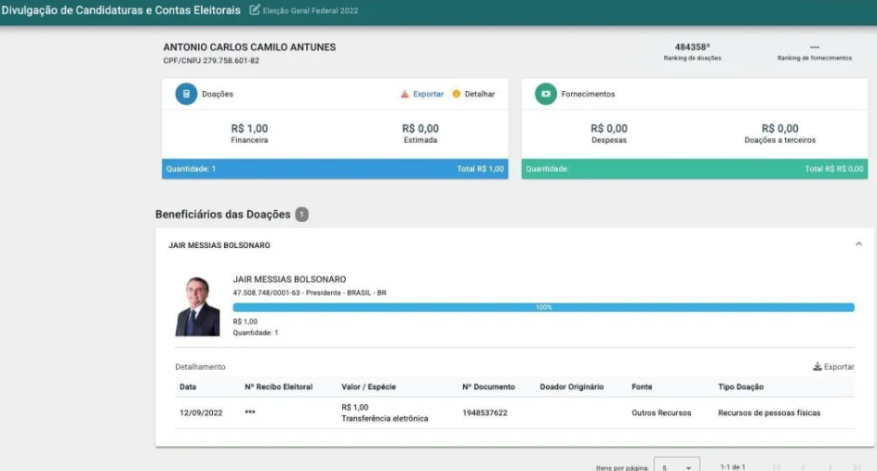Click the R$ 0,00 Despesas amount
The height and width of the screenshot is (471, 877).
pyautogui.click(x=609, y=128)
